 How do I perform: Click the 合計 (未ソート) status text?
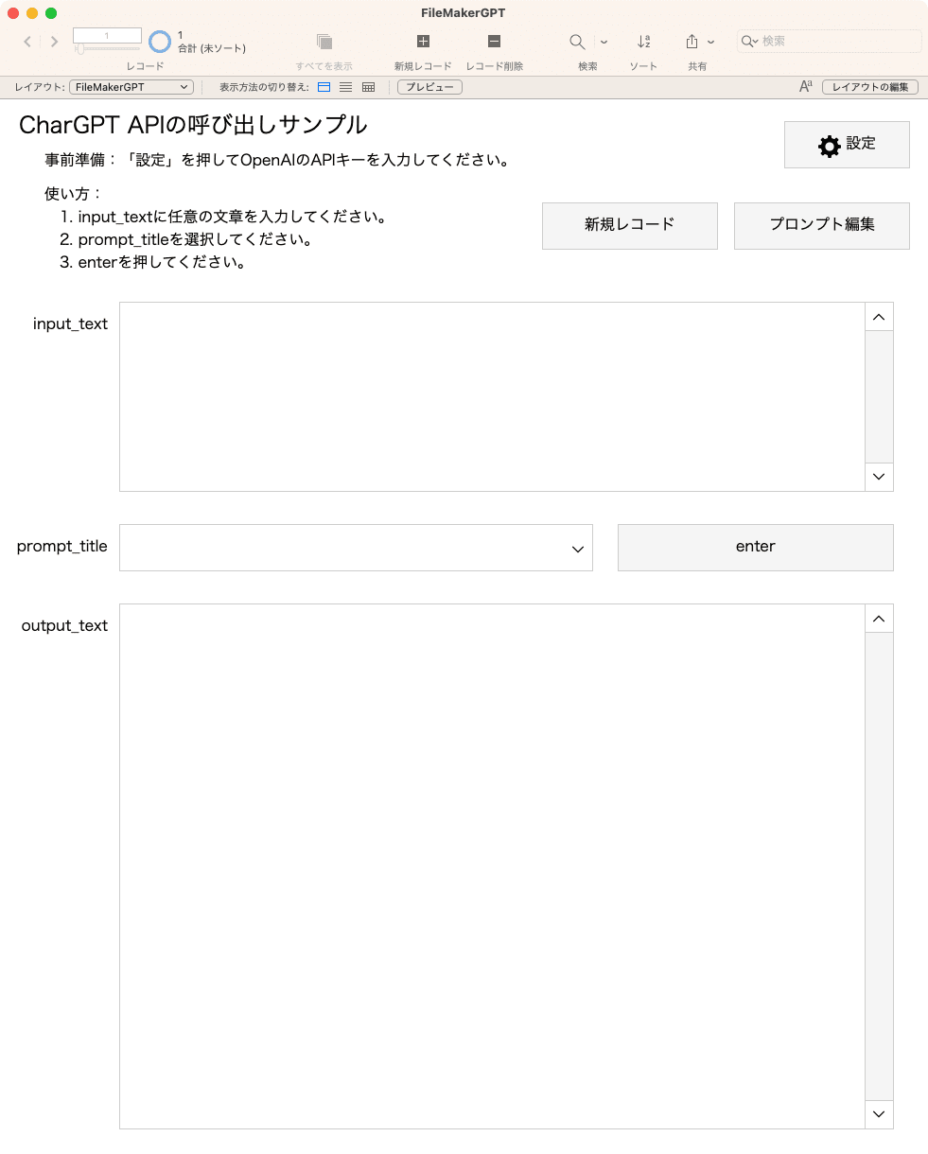point(212,48)
